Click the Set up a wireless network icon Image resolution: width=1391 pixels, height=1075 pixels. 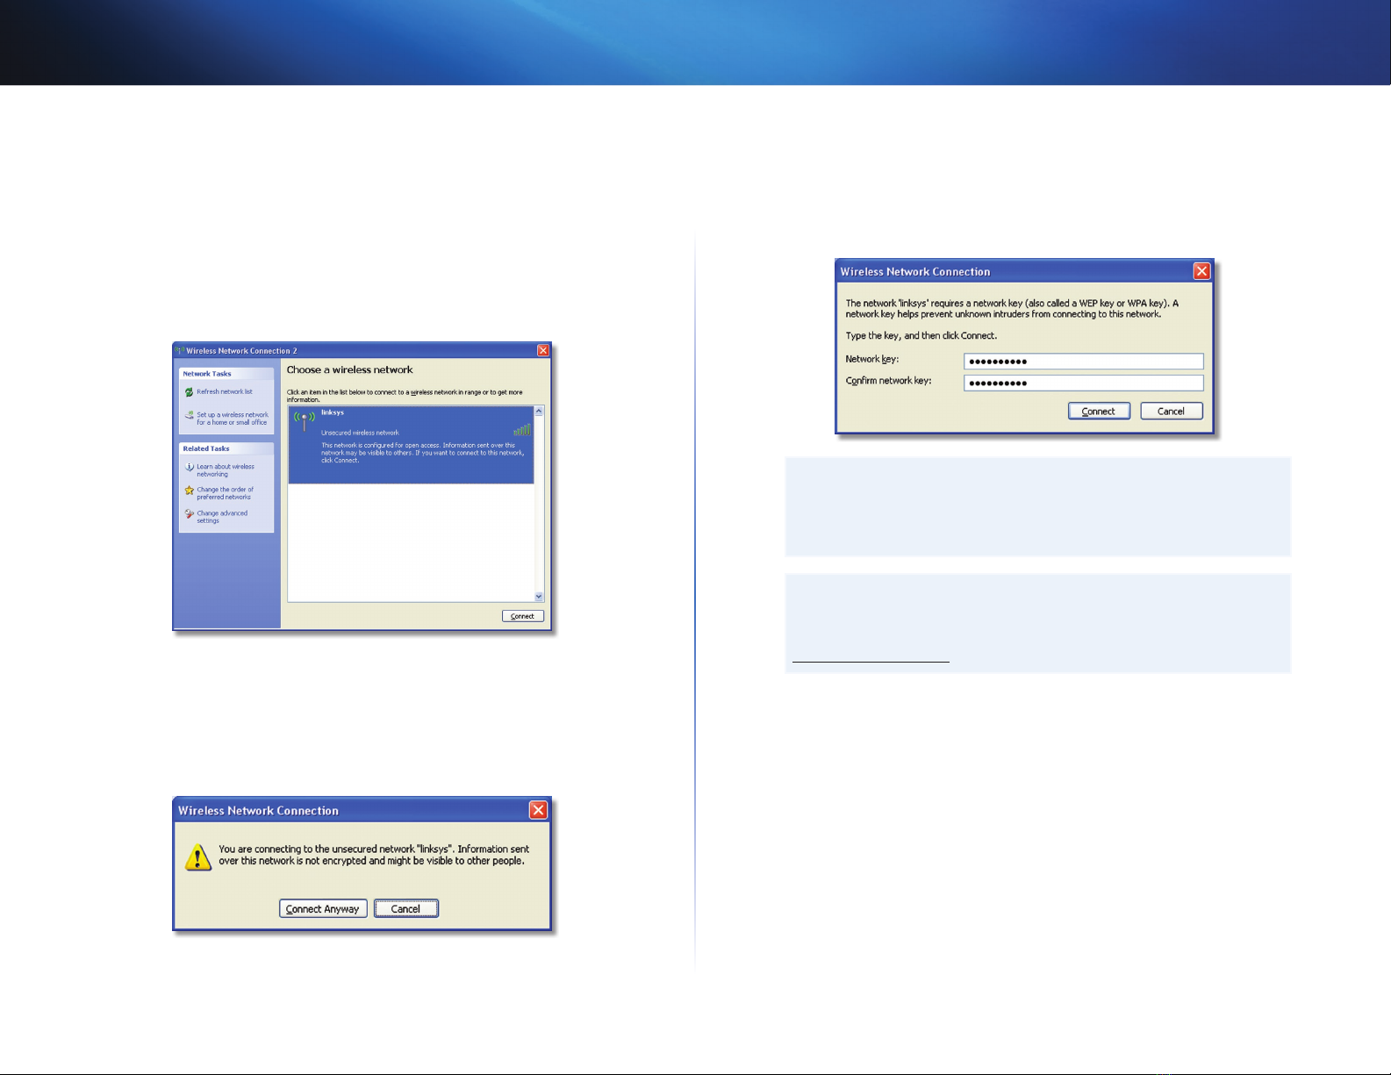[189, 416]
